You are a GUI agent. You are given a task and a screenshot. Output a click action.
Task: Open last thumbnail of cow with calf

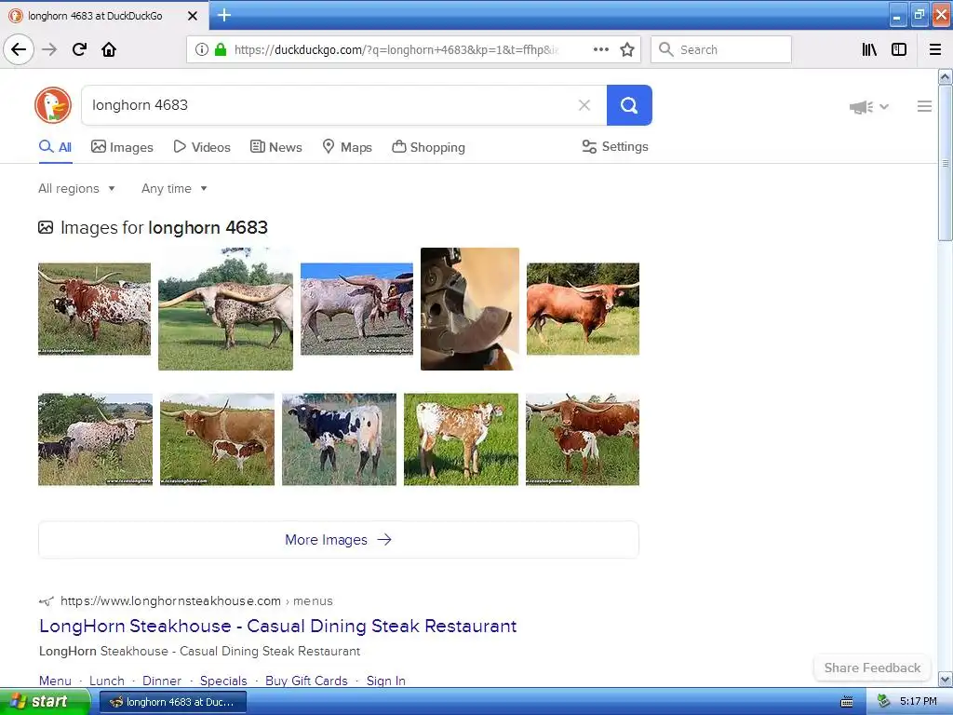pyautogui.click(x=583, y=439)
